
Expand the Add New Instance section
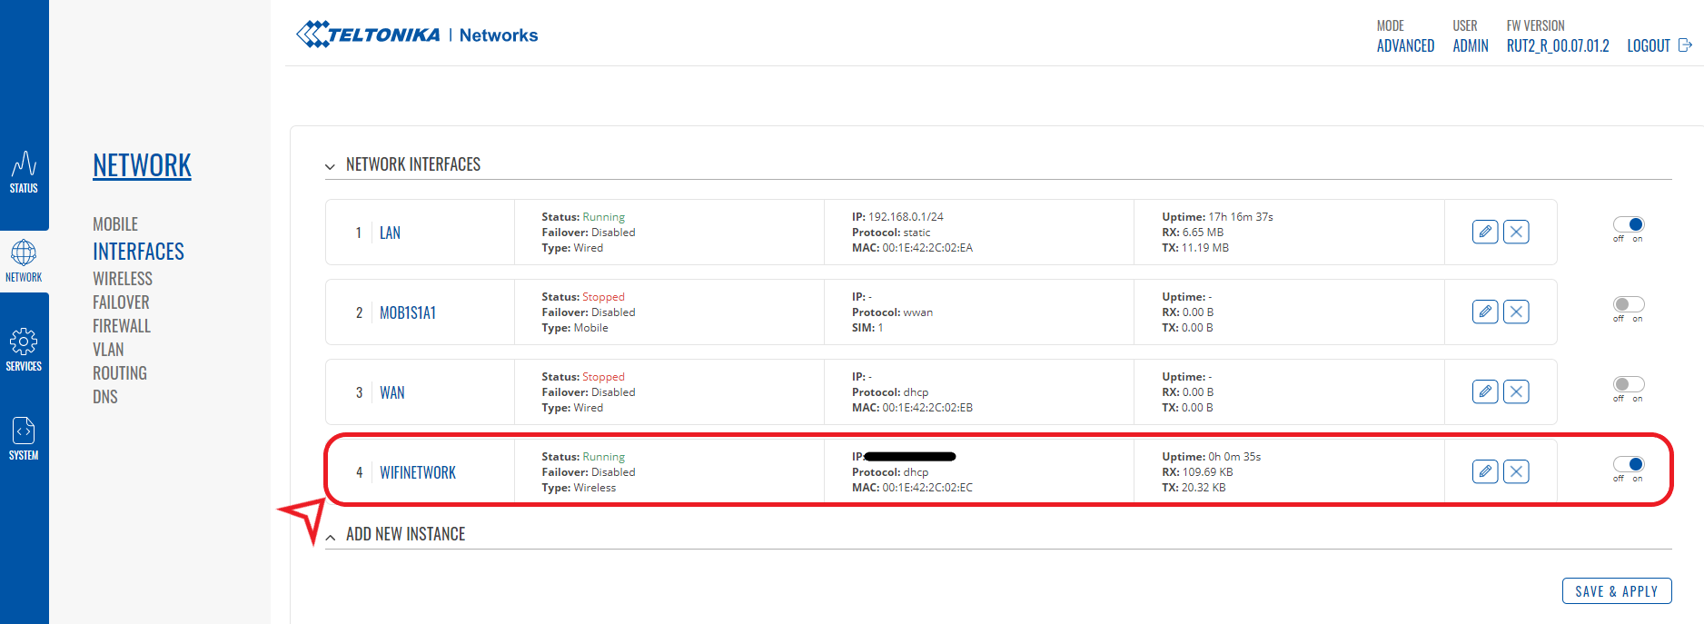[330, 536]
